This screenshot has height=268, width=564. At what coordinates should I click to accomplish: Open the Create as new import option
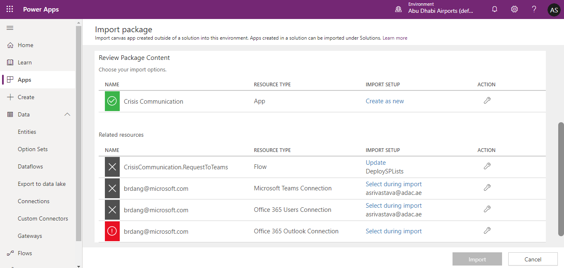(x=384, y=101)
